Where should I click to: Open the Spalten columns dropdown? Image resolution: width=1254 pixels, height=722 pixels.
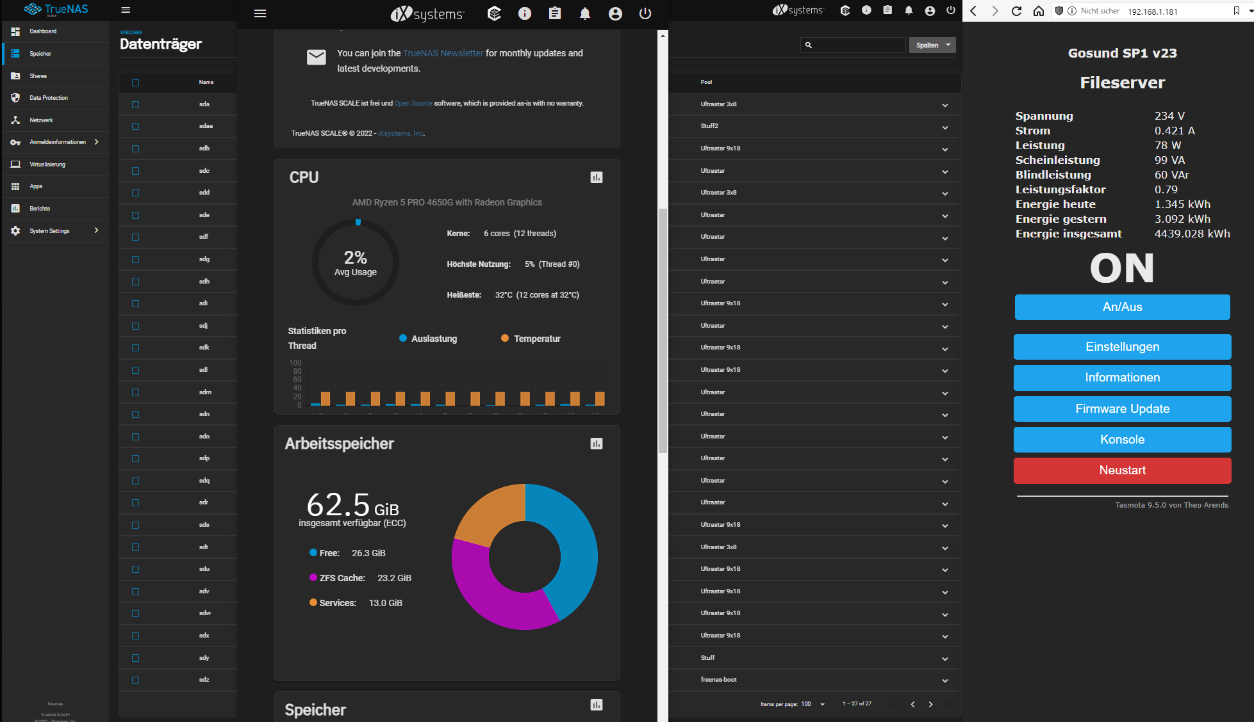point(932,45)
